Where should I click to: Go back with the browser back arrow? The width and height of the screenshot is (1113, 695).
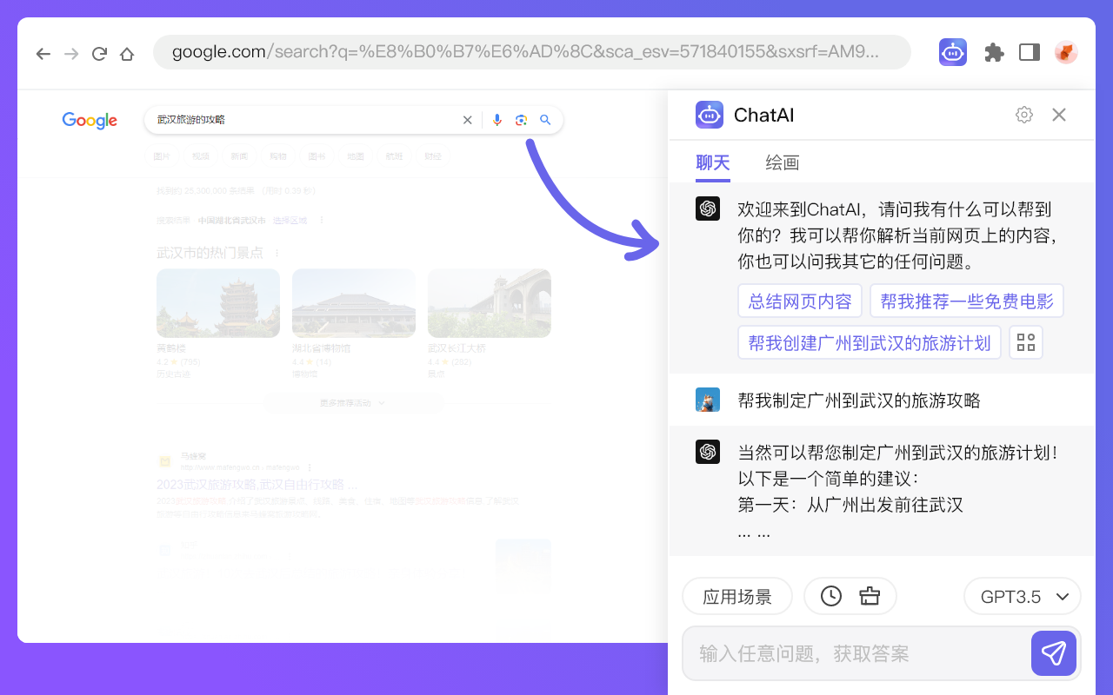pos(43,54)
